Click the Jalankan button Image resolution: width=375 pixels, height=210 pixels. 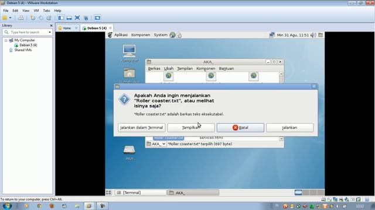pos(289,128)
